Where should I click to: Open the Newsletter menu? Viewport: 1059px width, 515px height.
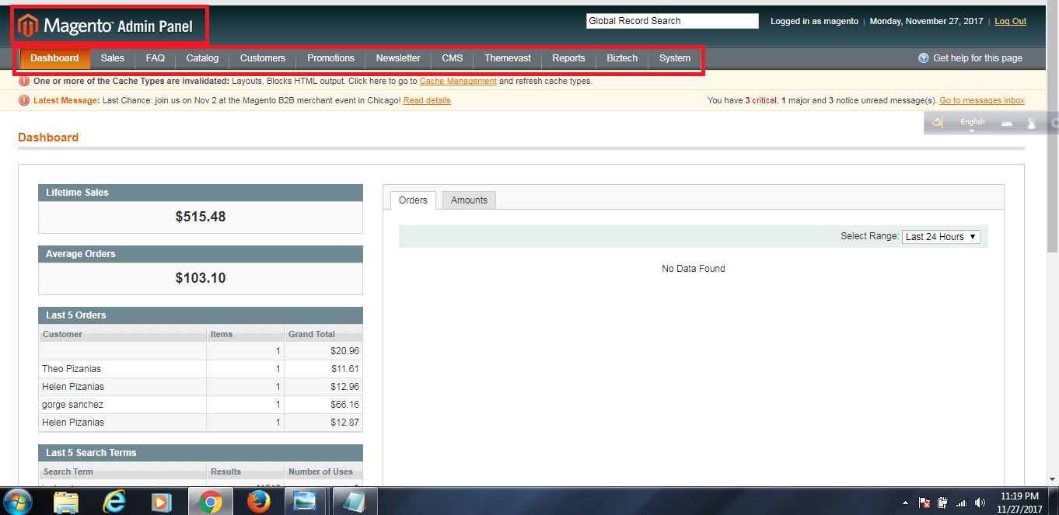(398, 58)
